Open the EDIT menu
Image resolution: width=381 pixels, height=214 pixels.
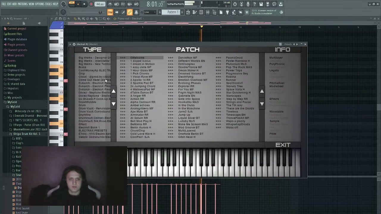(9, 4)
